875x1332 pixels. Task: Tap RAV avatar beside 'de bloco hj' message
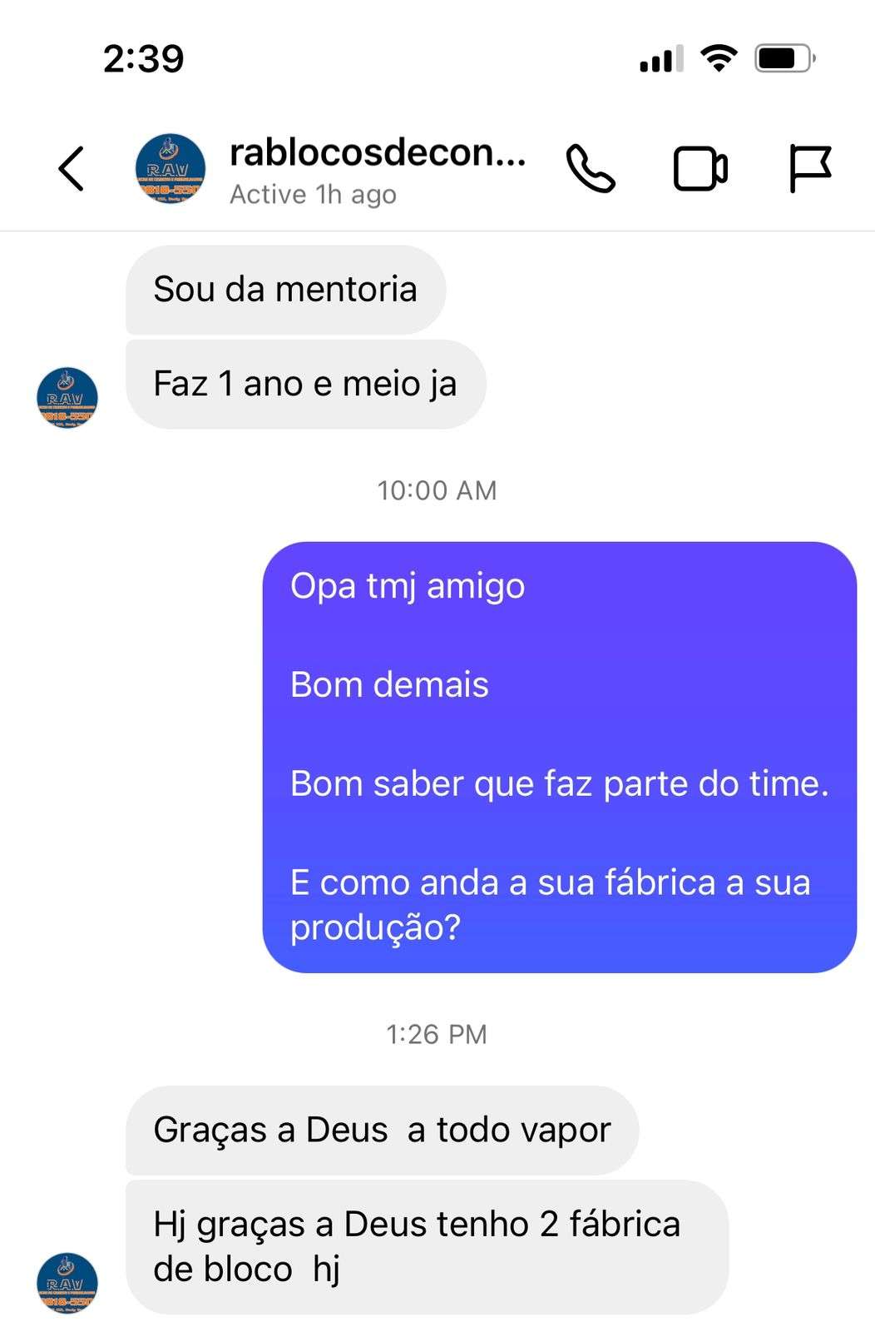click(x=67, y=1283)
